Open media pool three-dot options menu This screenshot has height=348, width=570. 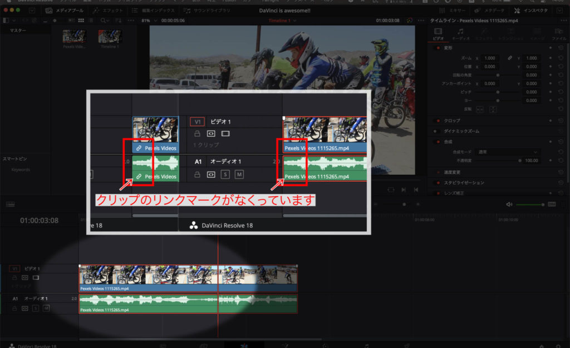(131, 21)
